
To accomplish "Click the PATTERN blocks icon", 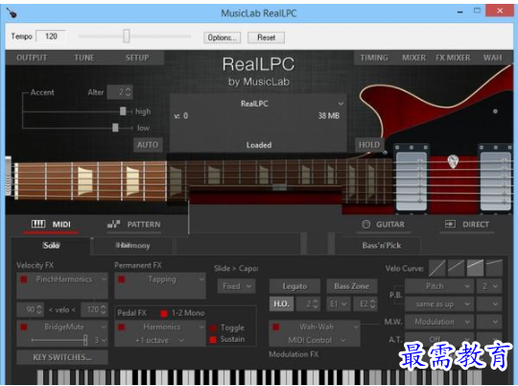I will [x=113, y=224].
